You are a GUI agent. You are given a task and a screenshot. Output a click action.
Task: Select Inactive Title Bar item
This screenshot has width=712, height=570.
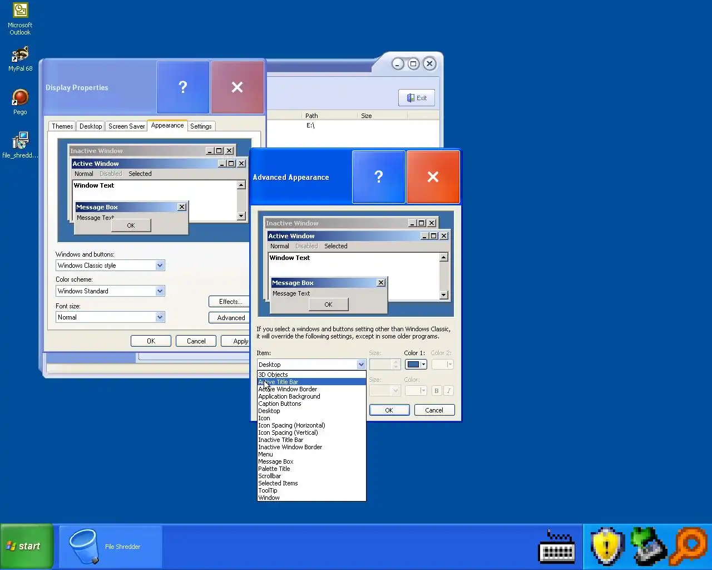point(311,440)
